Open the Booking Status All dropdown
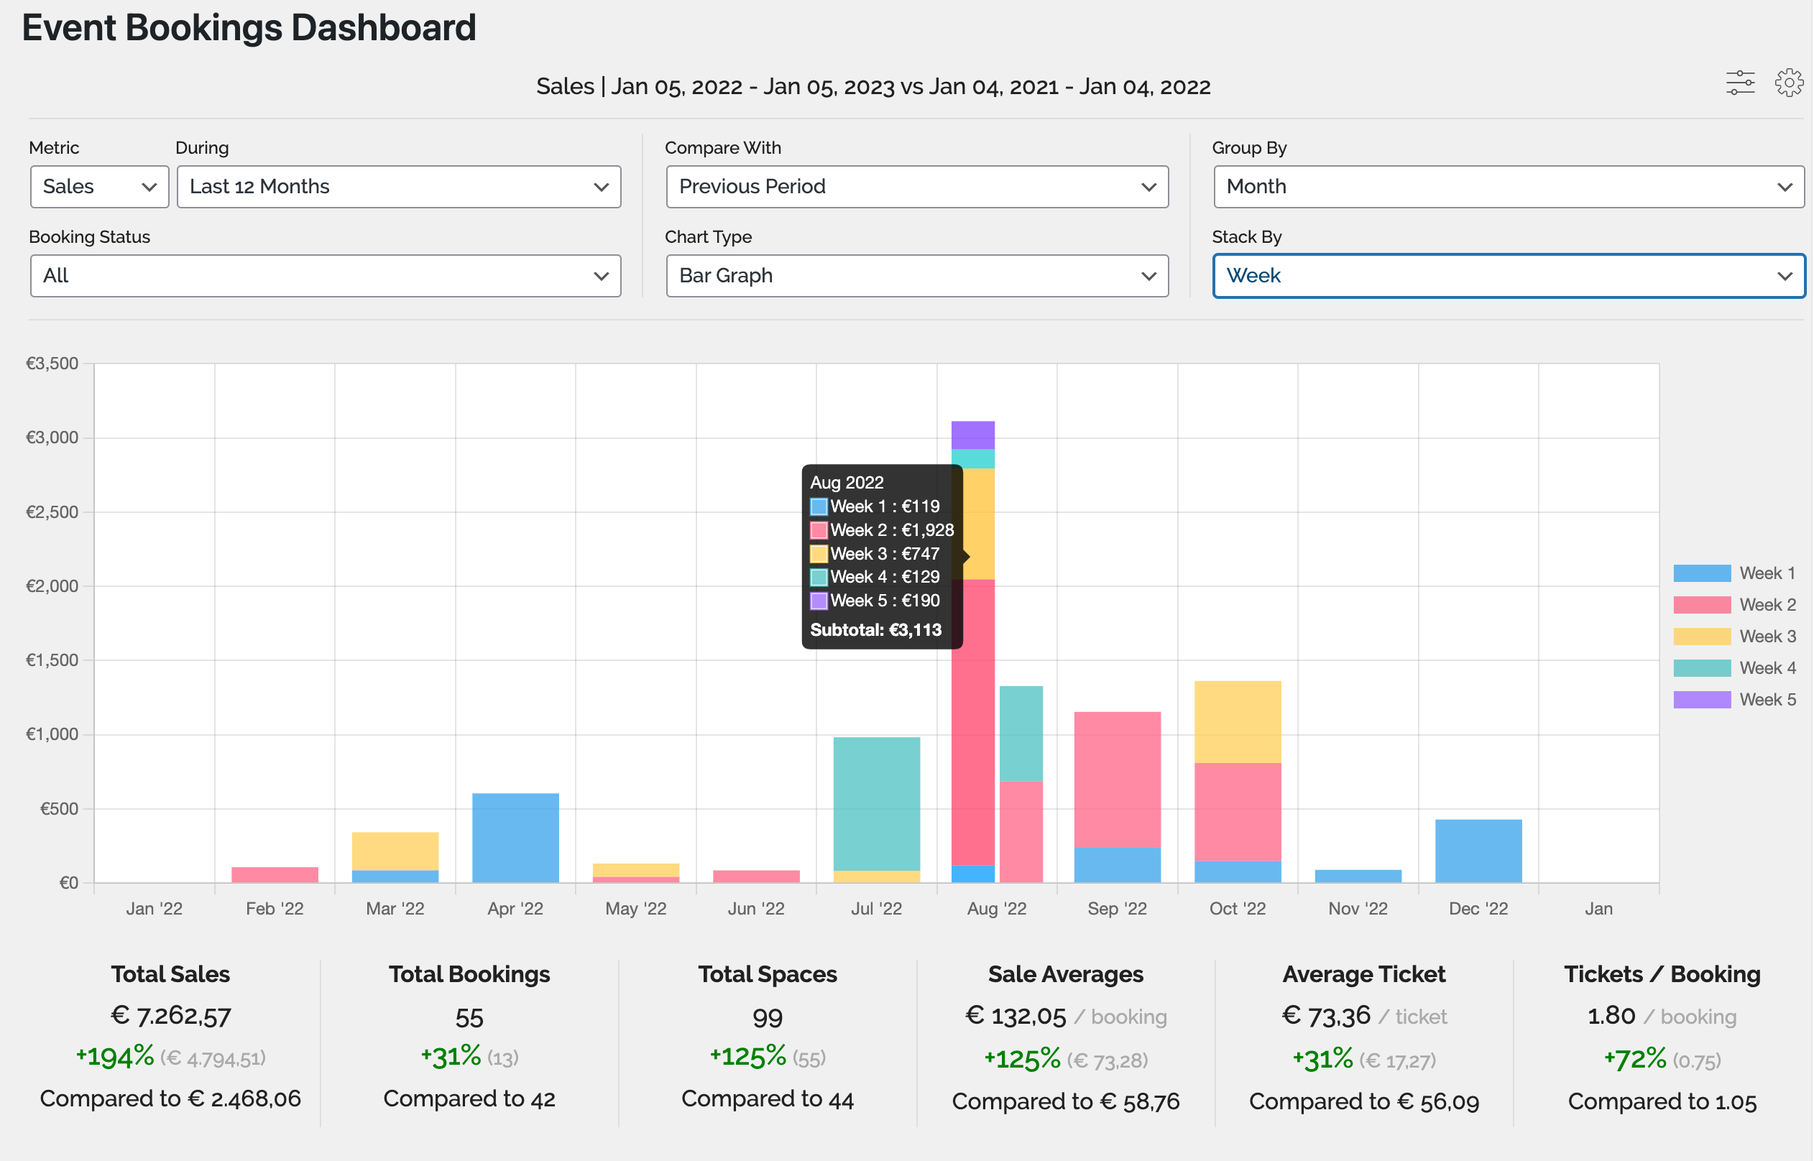Screen dimensions: 1814x1161 [326, 276]
